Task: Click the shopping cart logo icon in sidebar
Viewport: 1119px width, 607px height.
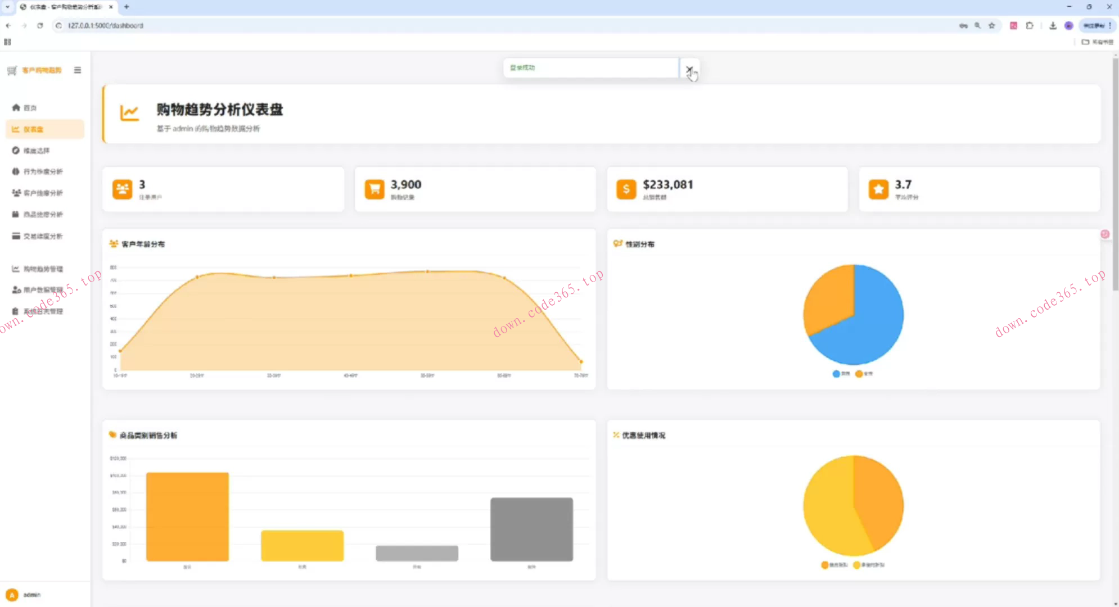Action: tap(12, 70)
